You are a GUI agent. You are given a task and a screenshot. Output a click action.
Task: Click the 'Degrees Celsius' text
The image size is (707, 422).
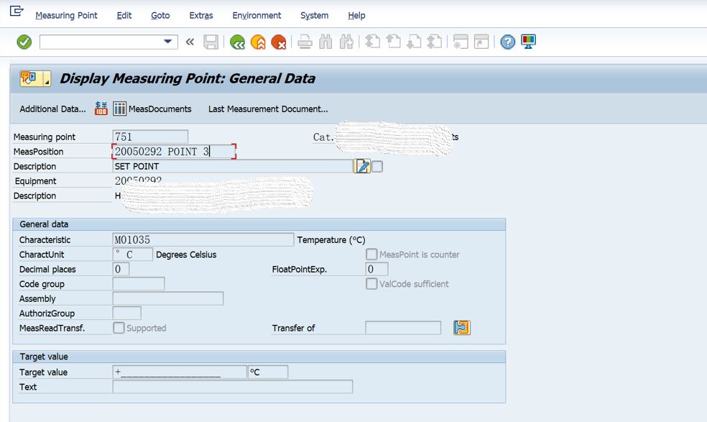click(186, 254)
